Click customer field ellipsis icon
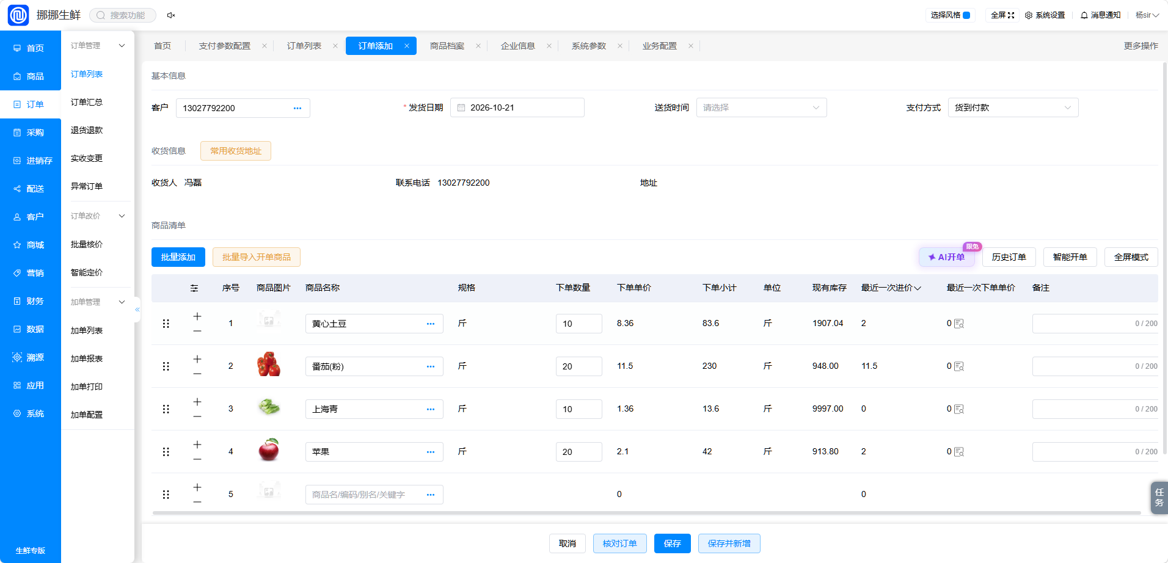This screenshot has width=1168, height=563. pos(297,108)
